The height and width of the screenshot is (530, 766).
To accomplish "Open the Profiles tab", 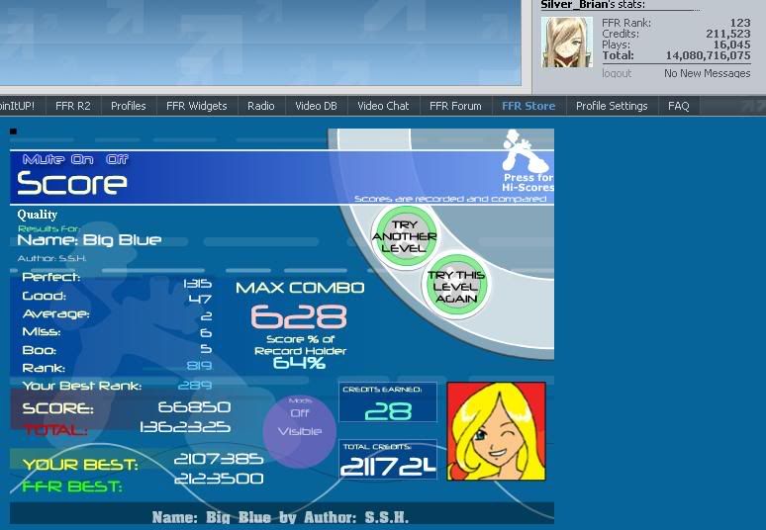I will point(128,106).
